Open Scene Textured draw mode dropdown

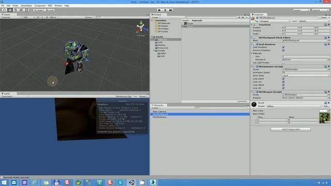pyautogui.click(x=11, y=17)
